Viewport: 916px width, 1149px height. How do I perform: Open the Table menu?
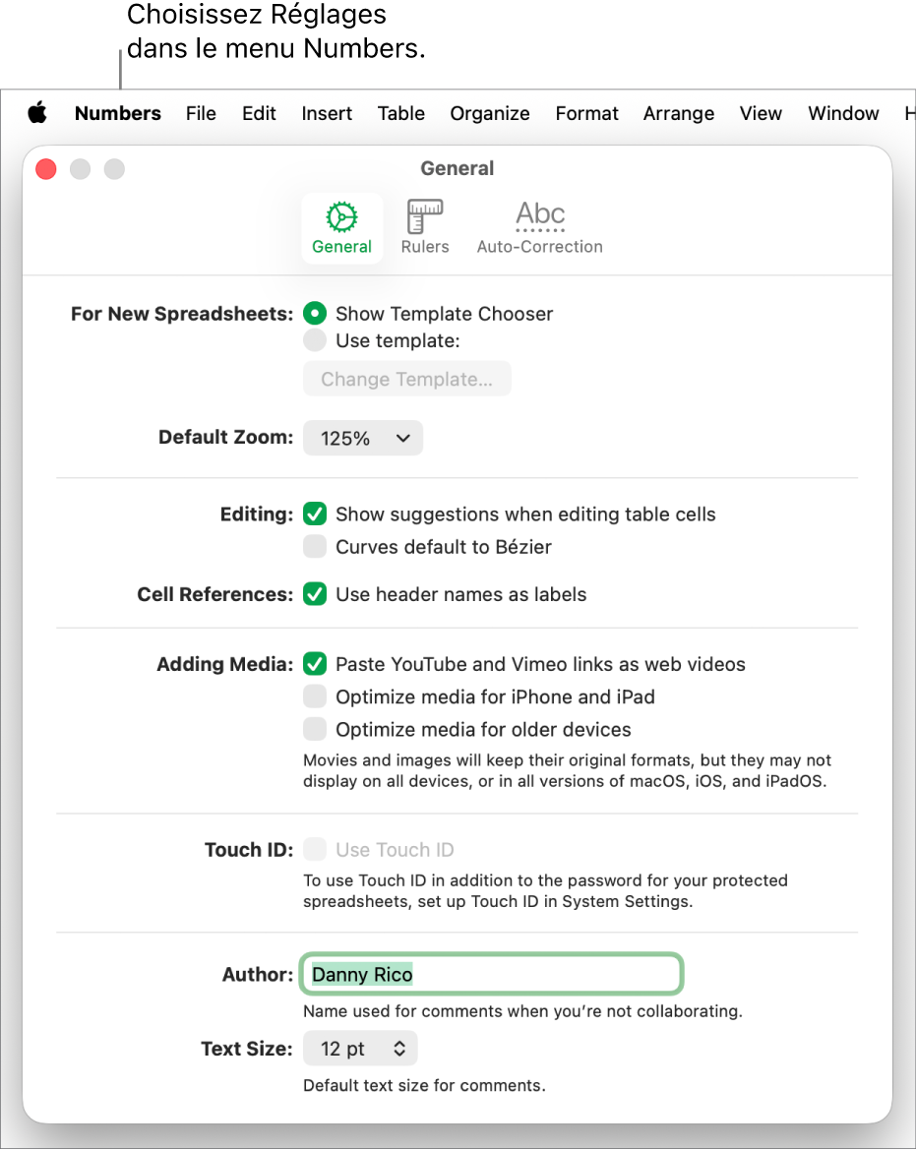(x=400, y=113)
